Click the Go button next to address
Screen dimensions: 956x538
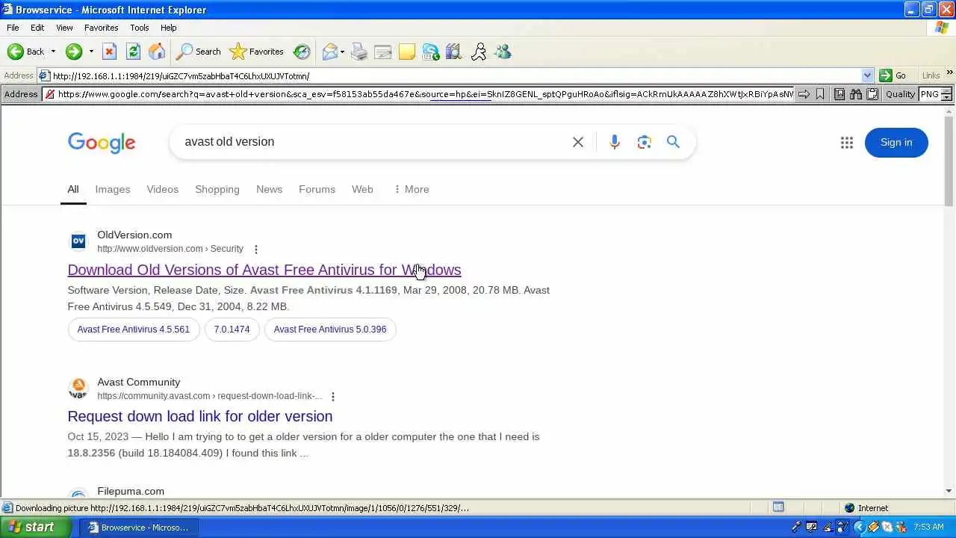(893, 75)
